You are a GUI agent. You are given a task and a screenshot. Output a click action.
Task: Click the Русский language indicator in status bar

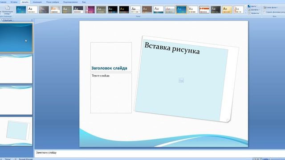point(25,159)
